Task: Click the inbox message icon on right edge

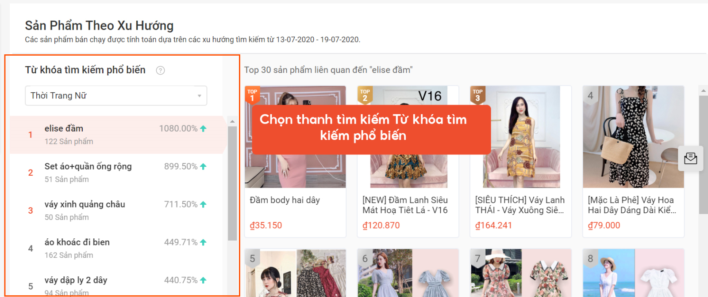Action: [x=690, y=158]
